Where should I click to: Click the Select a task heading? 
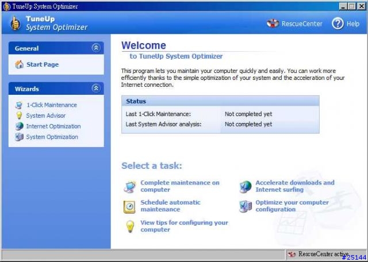pyautogui.click(x=152, y=165)
